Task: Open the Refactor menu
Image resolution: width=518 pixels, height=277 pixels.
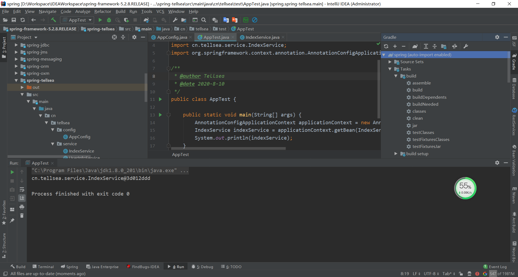Action: (x=103, y=11)
